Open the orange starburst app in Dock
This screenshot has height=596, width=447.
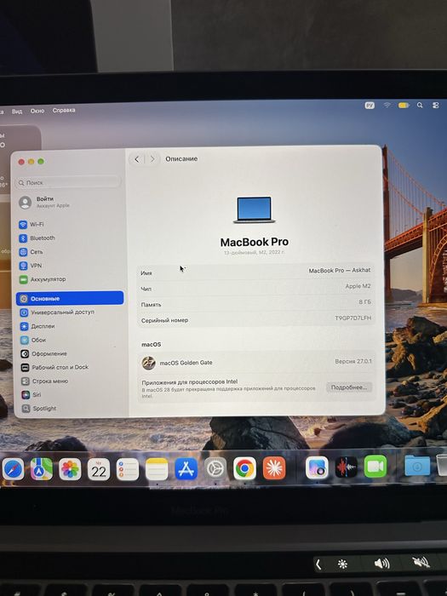click(274, 468)
